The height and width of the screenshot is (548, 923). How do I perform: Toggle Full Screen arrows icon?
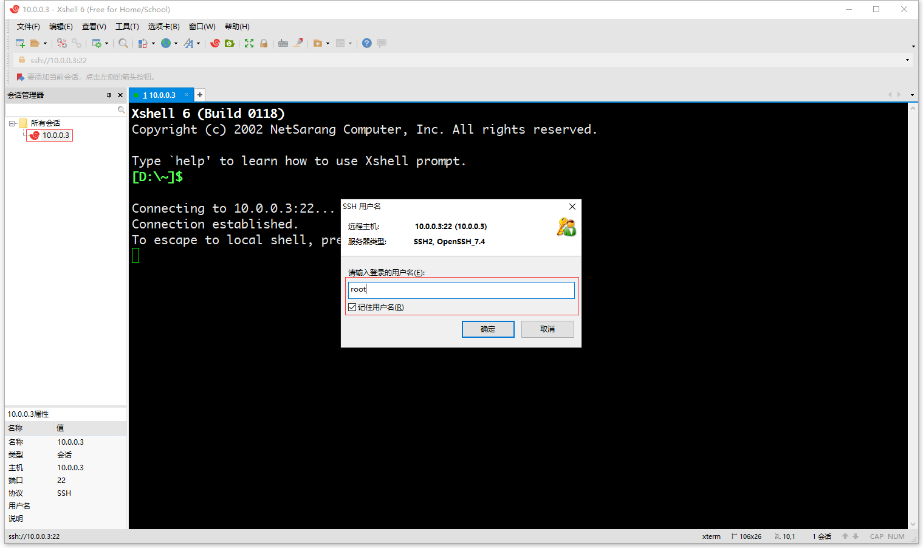(249, 43)
